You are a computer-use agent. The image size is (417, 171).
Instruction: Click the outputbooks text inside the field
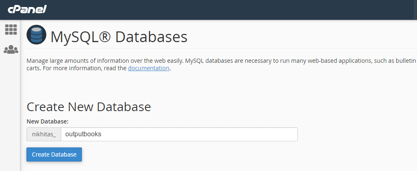click(83, 134)
